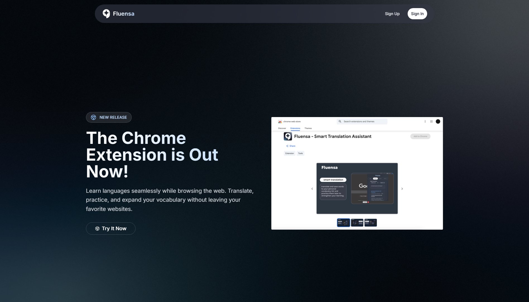This screenshot has width=529, height=302.
Task: Click the Add to Chrome button
Action: pyautogui.click(x=420, y=136)
